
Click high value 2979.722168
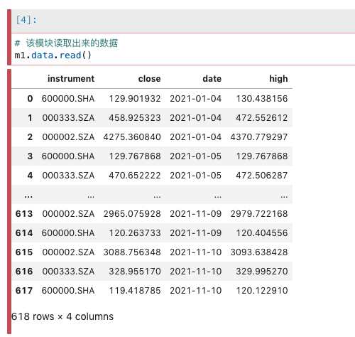pos(259,214)
